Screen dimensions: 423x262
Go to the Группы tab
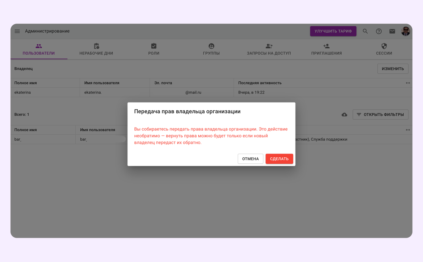[x=211, y=49]
